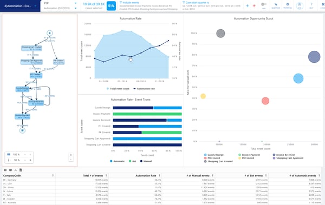Image resolution: width=325 pixels, height=205 pixels.
Task: Click the third table toolbar chart icon
Action: pos(16,170)
